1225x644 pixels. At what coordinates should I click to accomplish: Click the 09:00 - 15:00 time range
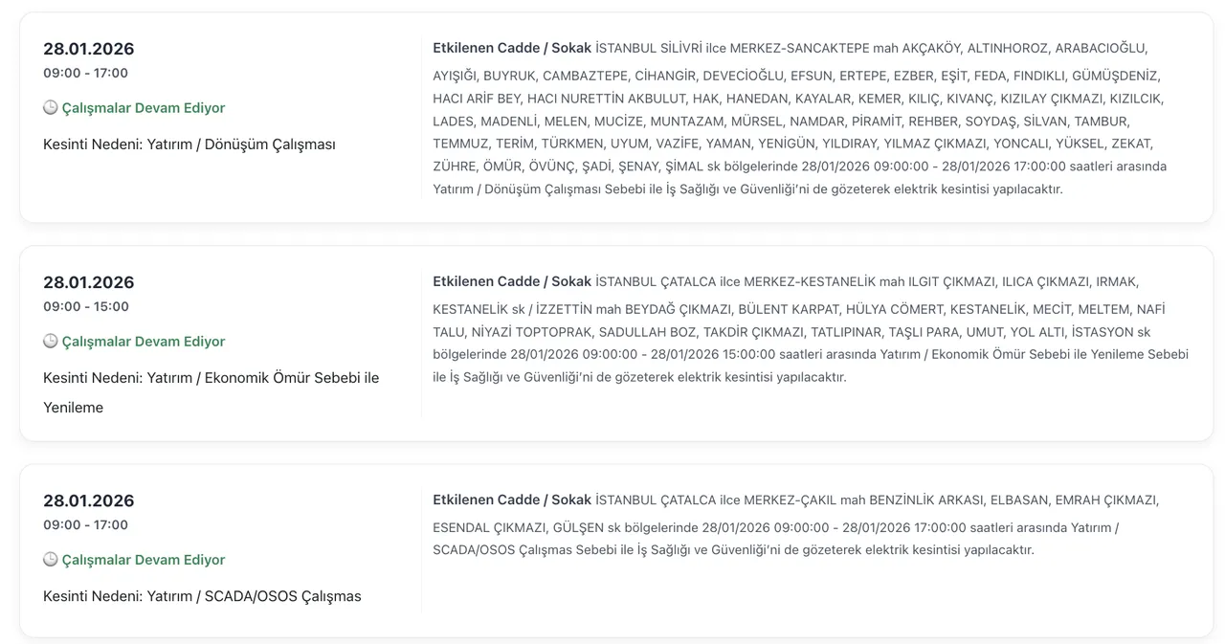coord(86,307)
